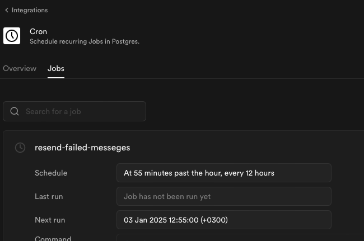The width and height of the screenshot is (364, 241).
Task: Click the Last run label
Action: pyautogui.click(x=49, y=196)
